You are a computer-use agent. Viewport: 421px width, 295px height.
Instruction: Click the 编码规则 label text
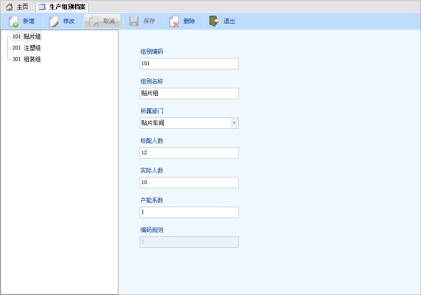pos(152,230)
